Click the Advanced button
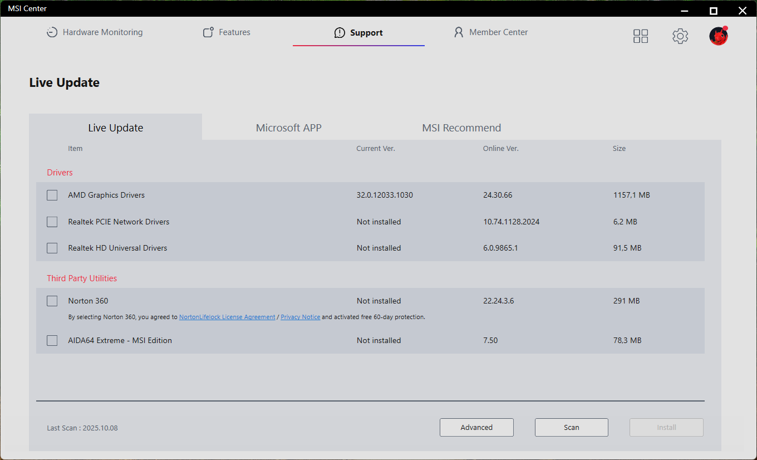This screenshot has height=460, width=757. [x=476, y=428]
